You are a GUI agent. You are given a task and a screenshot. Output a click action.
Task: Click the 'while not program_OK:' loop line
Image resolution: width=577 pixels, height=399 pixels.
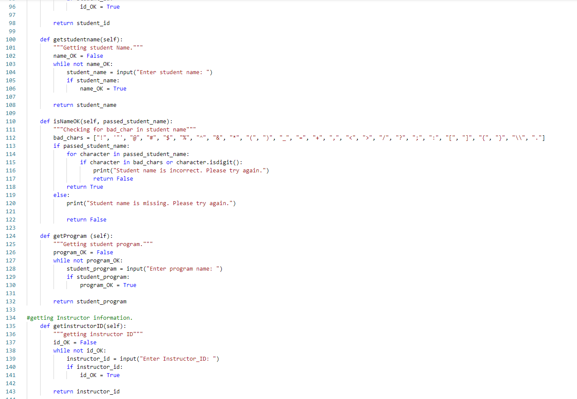coord(88,261)
